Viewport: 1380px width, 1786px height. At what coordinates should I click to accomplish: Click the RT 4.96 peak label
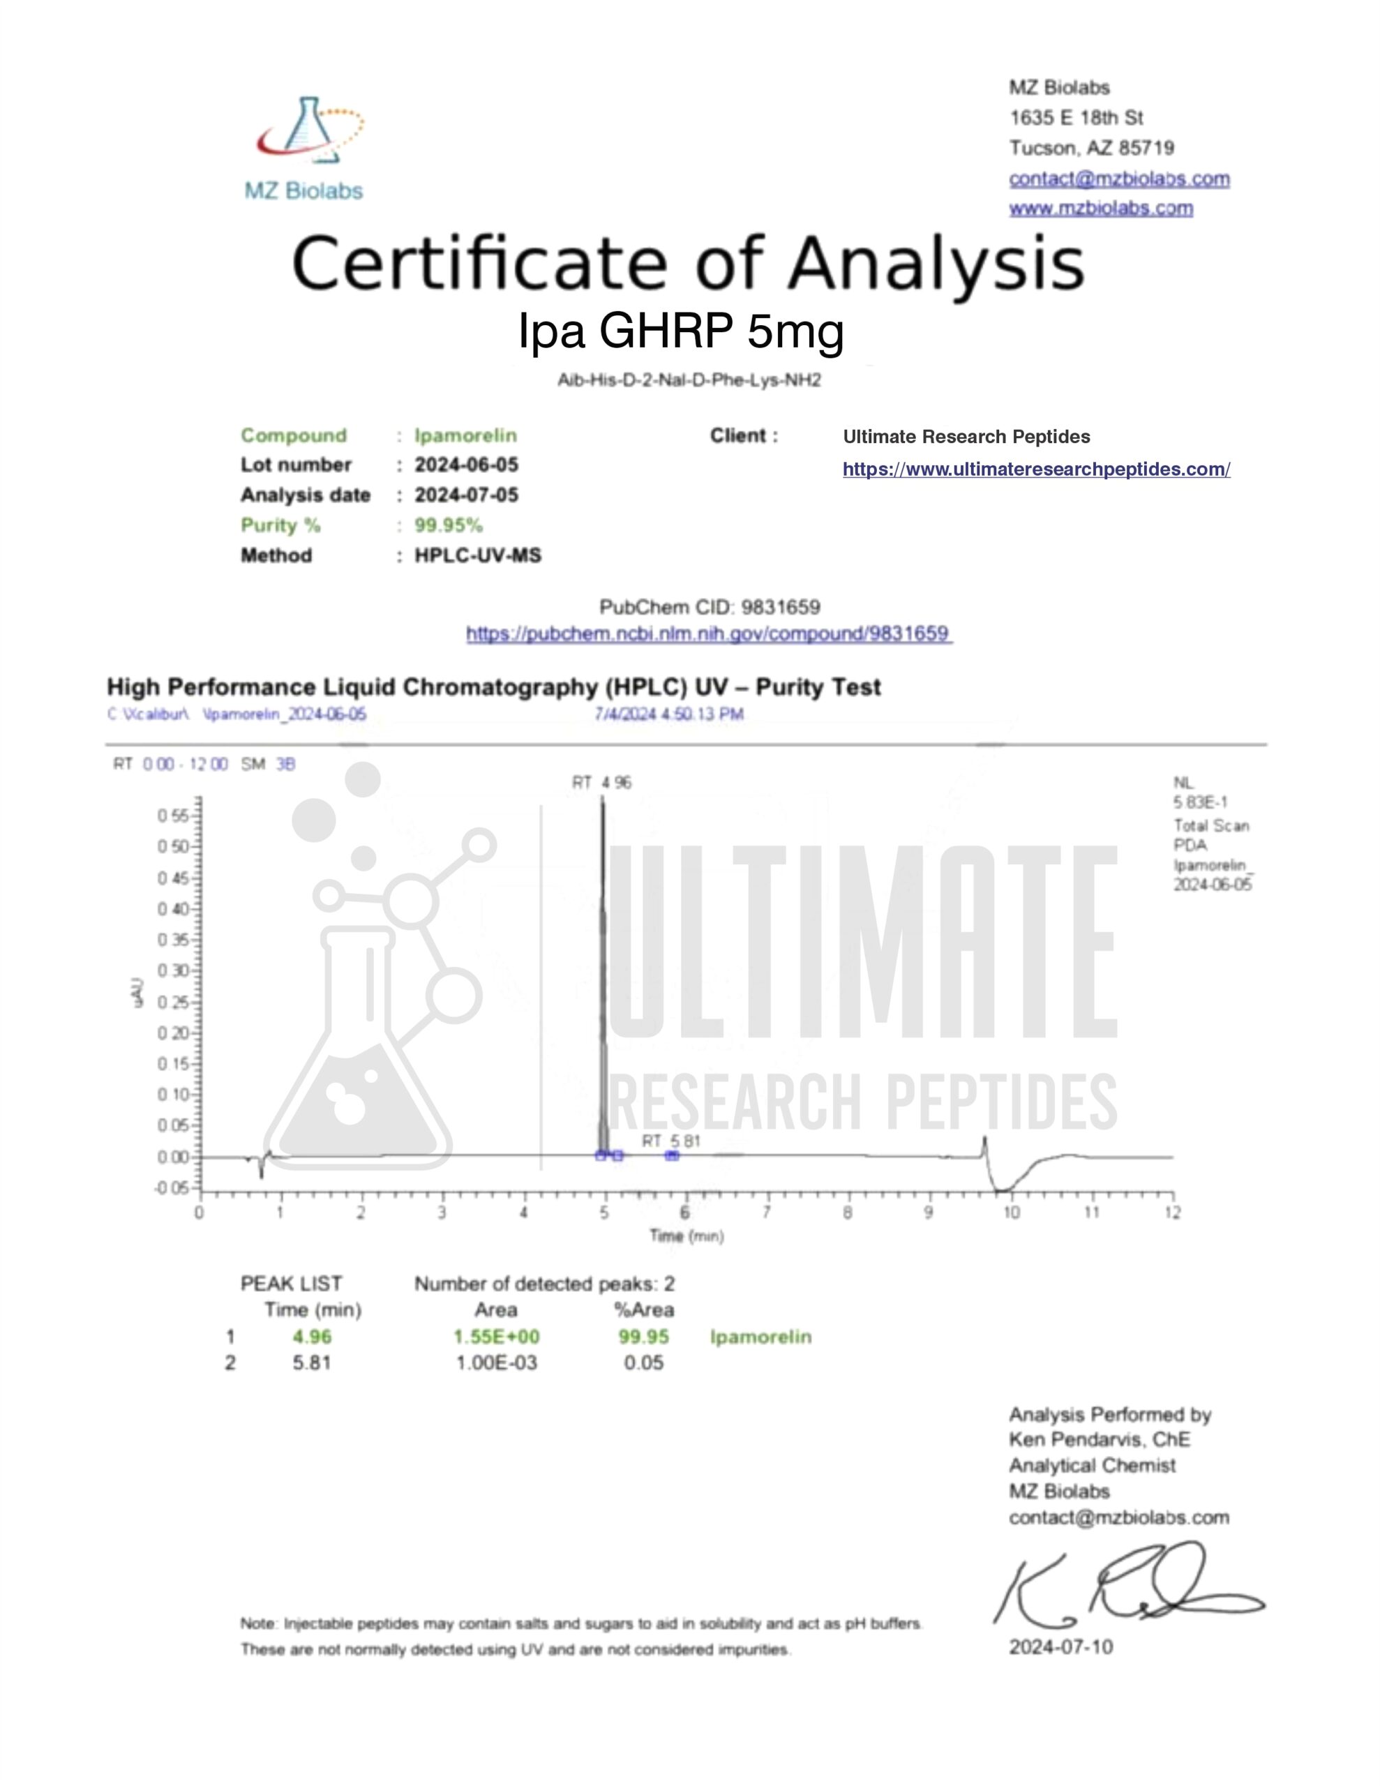tap(601, 783)
